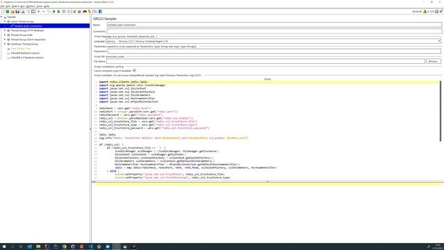Click the Stop test toolbar icon
The image size is (444, 250).
(64, 12)
